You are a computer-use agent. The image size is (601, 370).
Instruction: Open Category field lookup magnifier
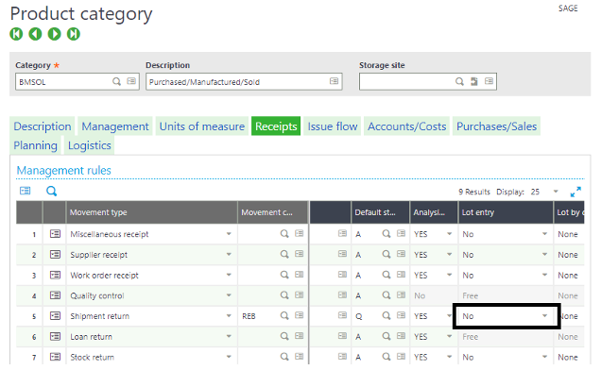(116, 81)
